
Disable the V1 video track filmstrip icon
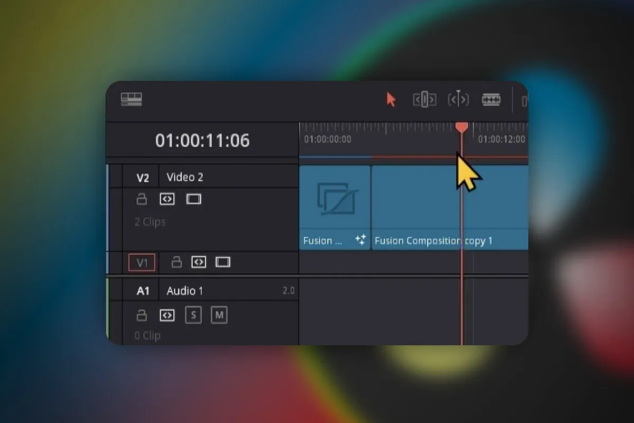click(x=223, y=262)
